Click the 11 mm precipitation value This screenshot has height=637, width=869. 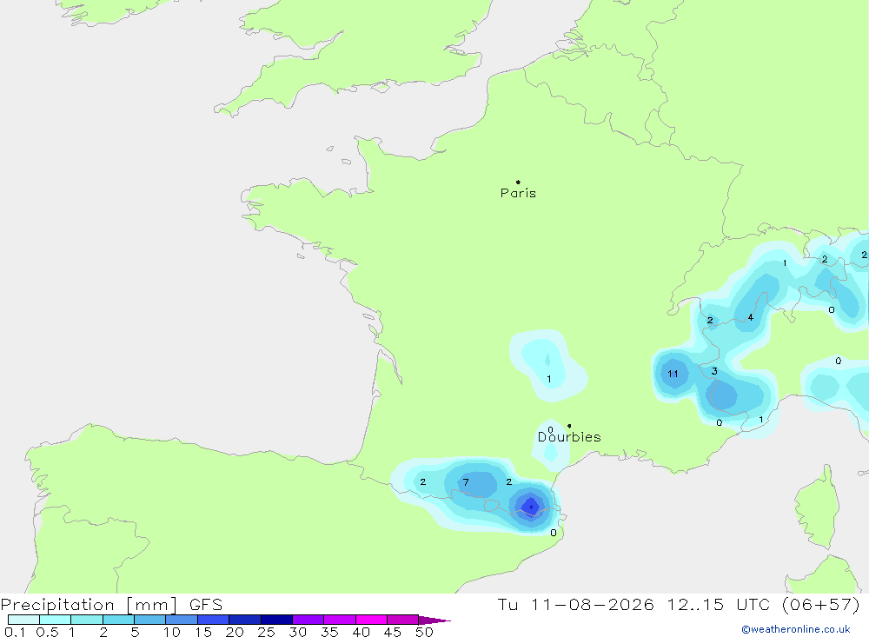coord(673,374)
